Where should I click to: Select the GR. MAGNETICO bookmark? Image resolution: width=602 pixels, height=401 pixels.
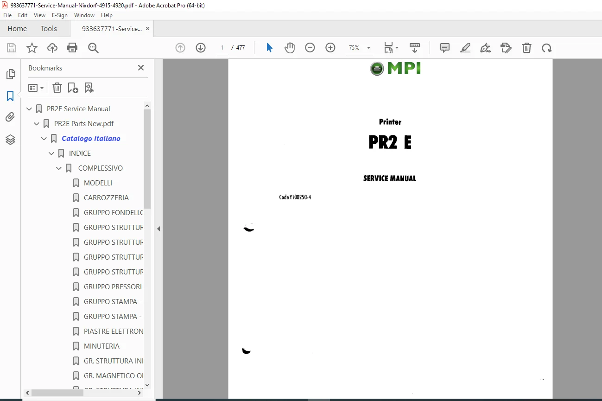click(114, 376)
